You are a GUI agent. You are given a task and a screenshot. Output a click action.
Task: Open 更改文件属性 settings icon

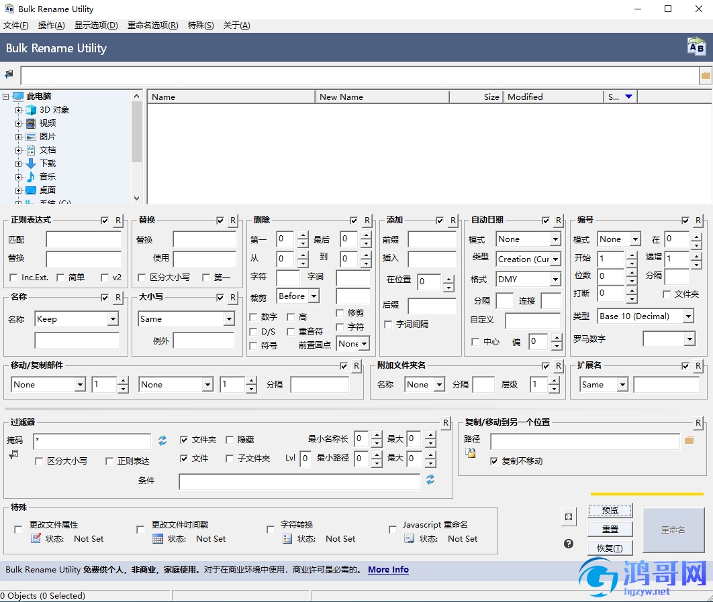(x=36, y=538)
